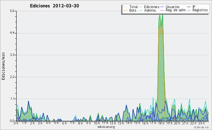Click the 15 h x-axis tick label
The image size is (212, 130).
(x=137, y=123)
